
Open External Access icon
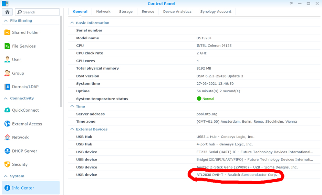[x=7, y=124]
